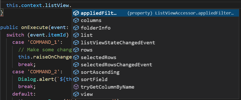This screenshot has width=241, height=100.
Task: Select the view suggestion entry
Action: pos(156,94)
